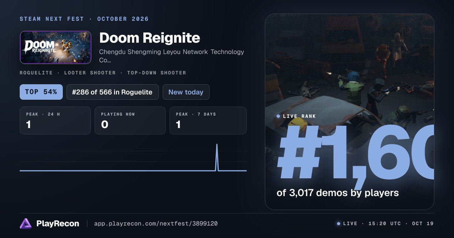Click the Doom Reignite title
Viewport: 454px width, 238px height.
[149, 38]
